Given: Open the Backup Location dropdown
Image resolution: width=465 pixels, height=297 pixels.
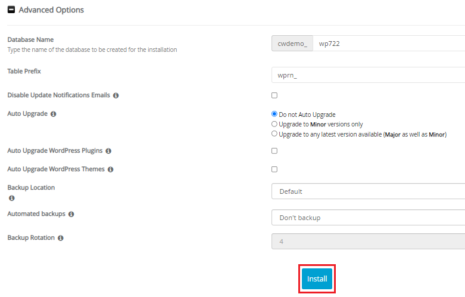Looking at the screenshot, I should click(x=367, y=191).
